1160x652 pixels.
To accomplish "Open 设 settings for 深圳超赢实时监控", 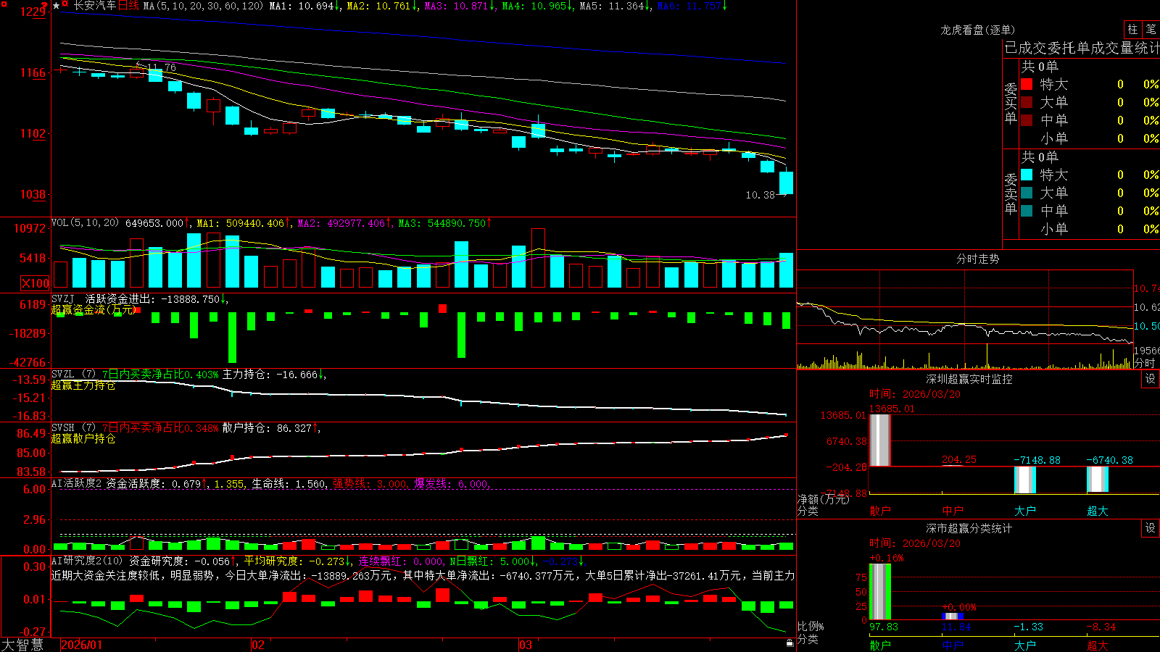I will click(x=1151, y=379).
